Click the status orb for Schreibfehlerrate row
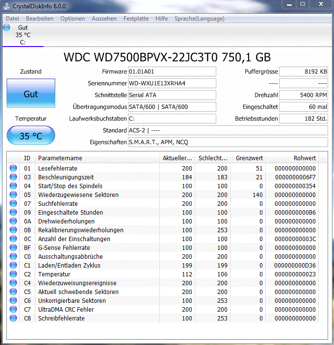Viewport: 334px width, 345px height. [x=13, y=318]
